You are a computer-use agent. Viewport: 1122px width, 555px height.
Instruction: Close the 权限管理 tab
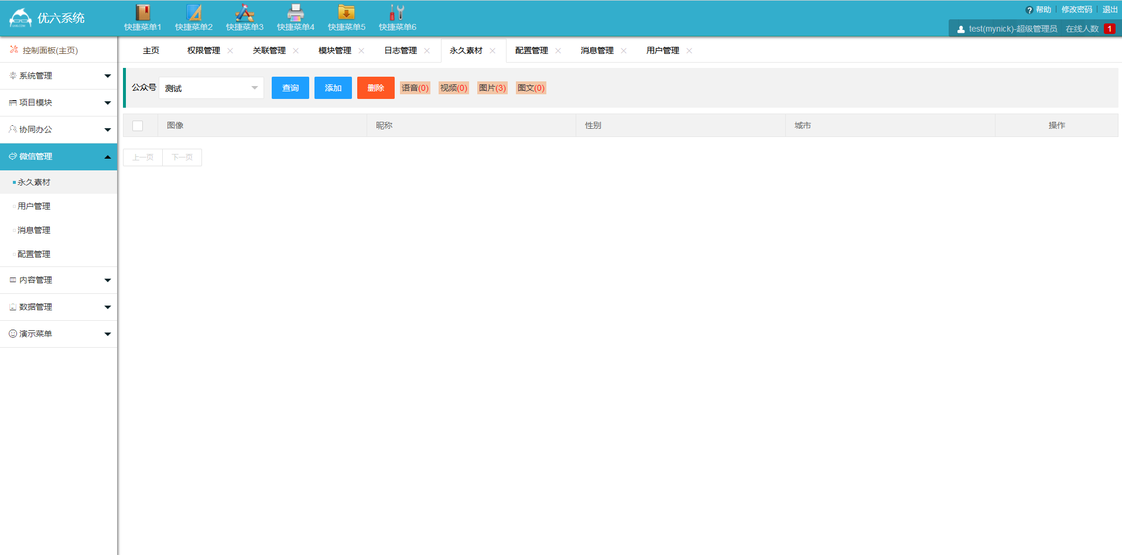tap(230, 51)
